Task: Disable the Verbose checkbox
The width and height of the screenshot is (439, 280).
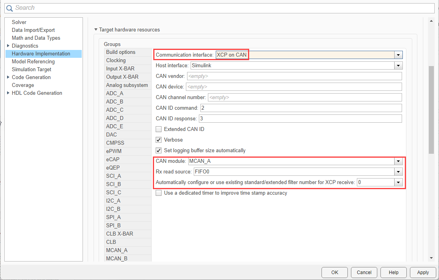Action: 158,140
